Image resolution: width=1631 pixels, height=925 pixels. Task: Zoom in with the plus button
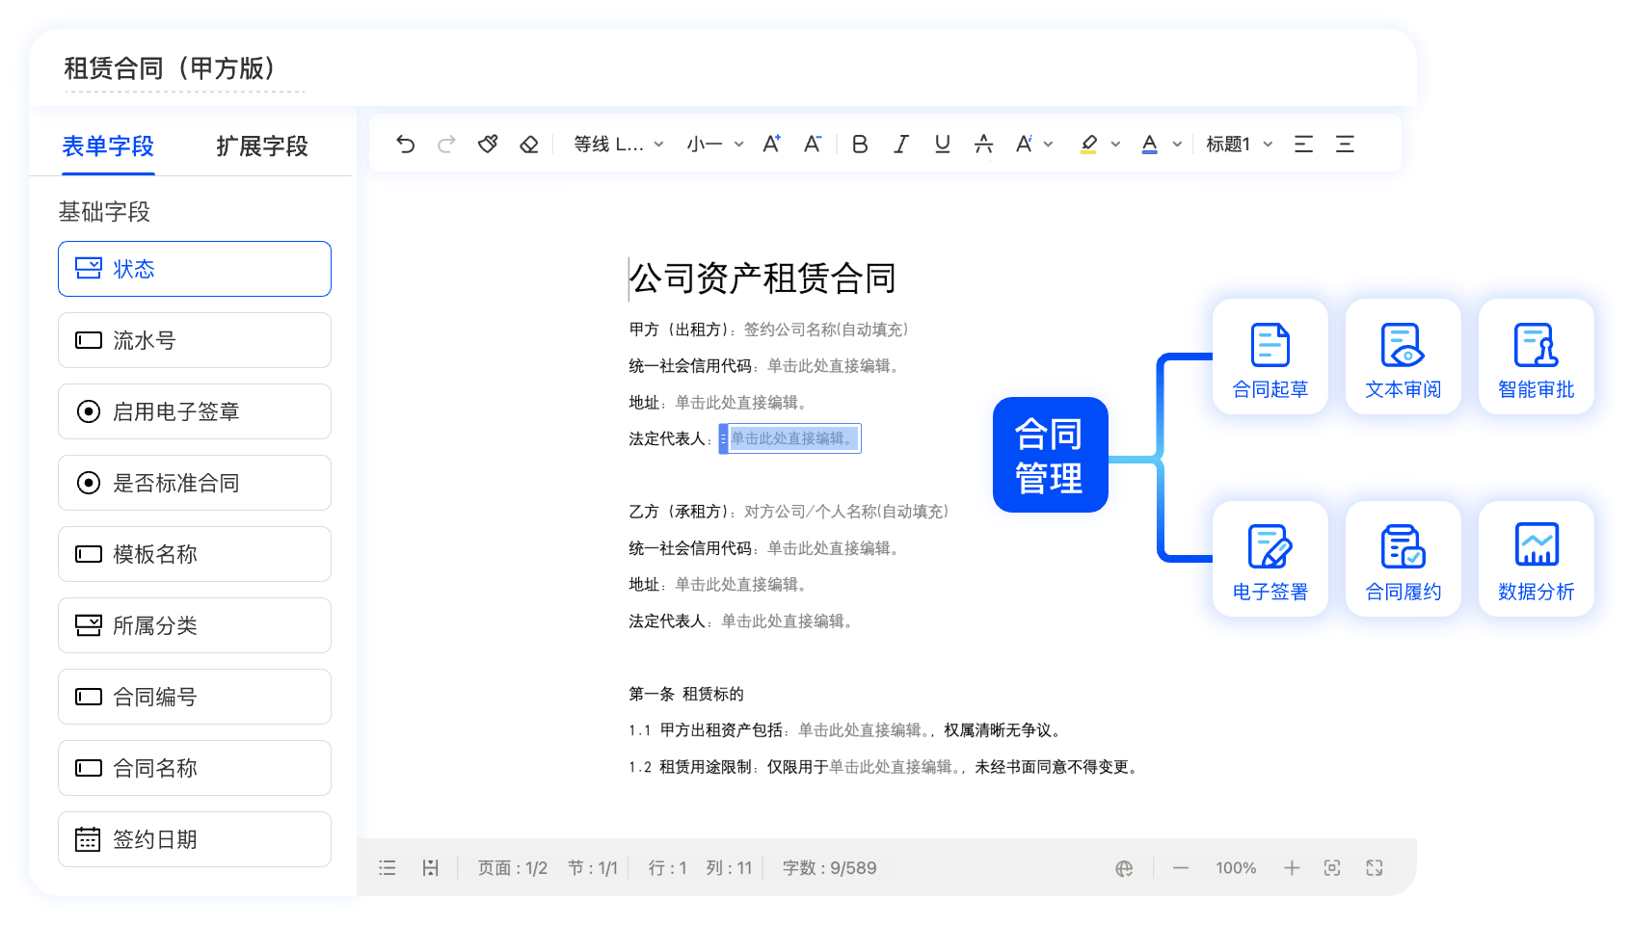point(1292,868)
